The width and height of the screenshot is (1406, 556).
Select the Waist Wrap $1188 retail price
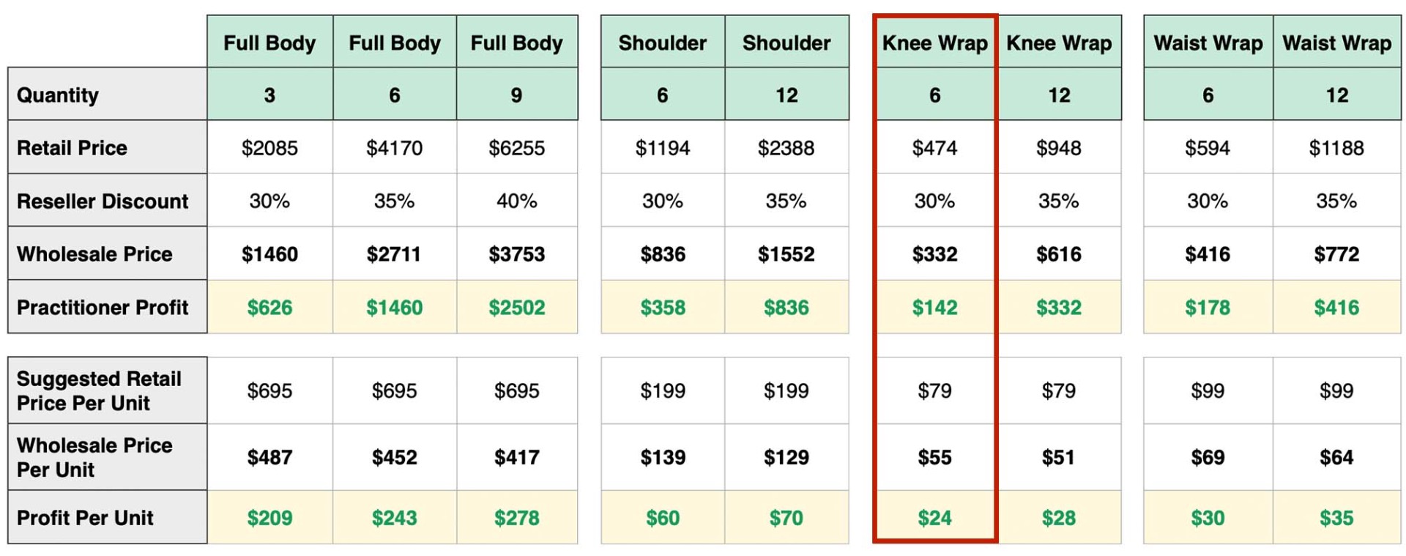click(x=1336, y=147)
